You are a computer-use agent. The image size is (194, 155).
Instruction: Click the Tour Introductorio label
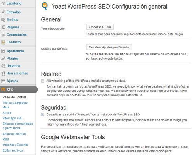pyautogui.click(x=53, y=29)
